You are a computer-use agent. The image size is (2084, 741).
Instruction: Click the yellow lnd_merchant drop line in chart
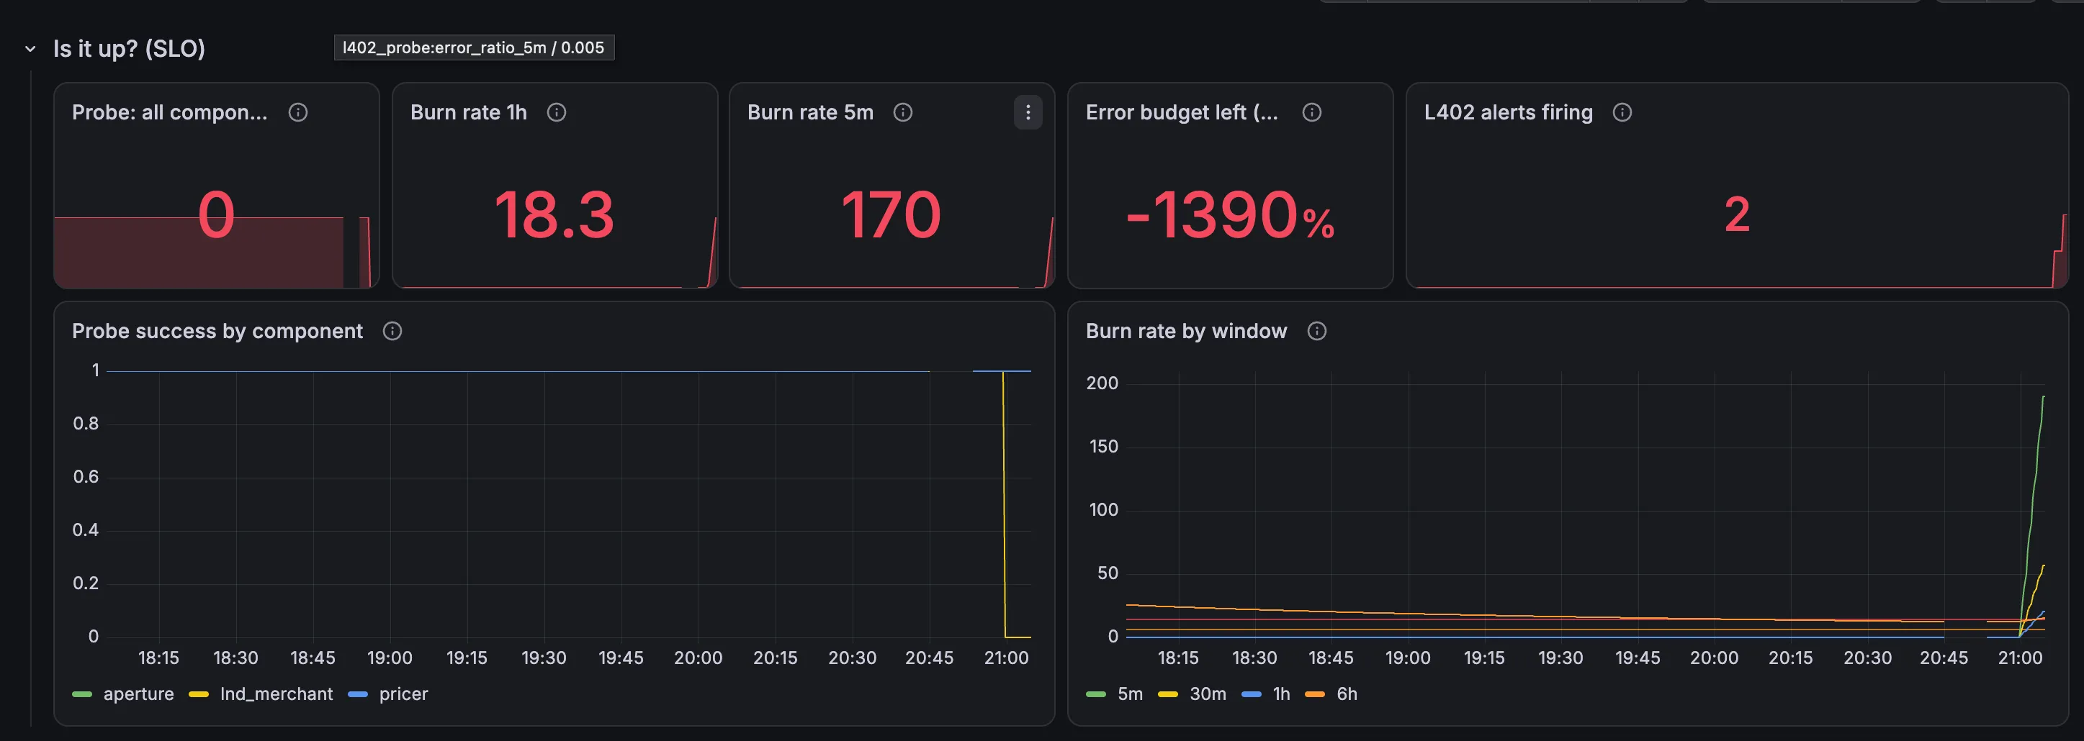pyautogui.click(x=1004, y=505)
